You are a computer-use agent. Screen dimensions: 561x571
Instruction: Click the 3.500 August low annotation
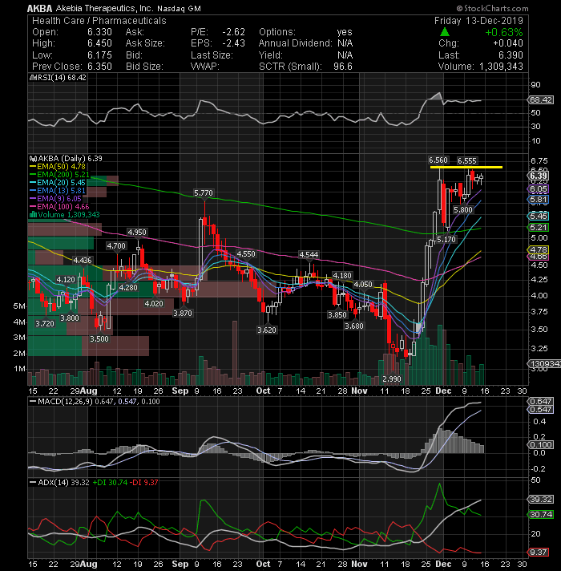coord(99,338)
